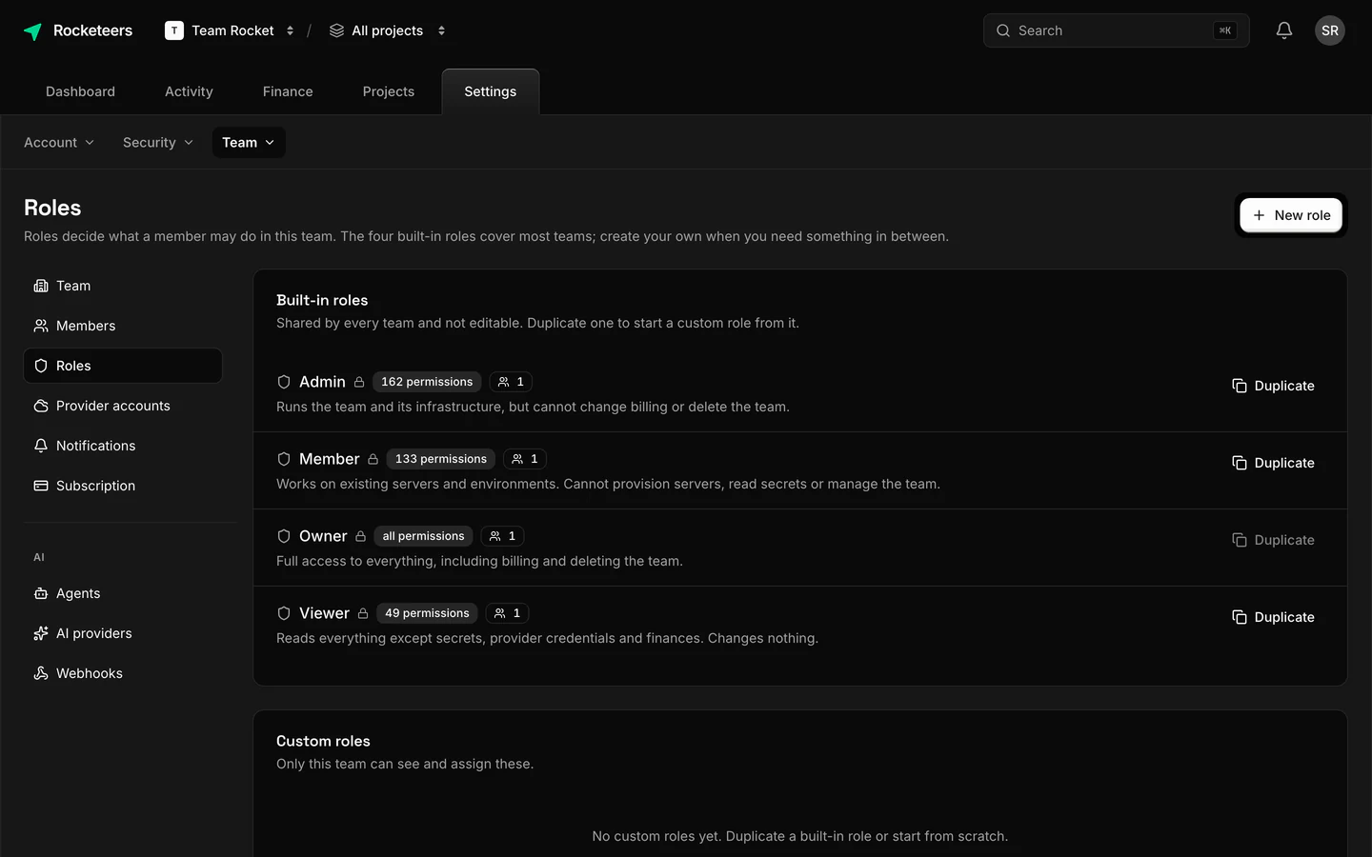Click the magnifier icon in the search box
This screenshot has height=857, width=1372.
tap(1003, 30)
